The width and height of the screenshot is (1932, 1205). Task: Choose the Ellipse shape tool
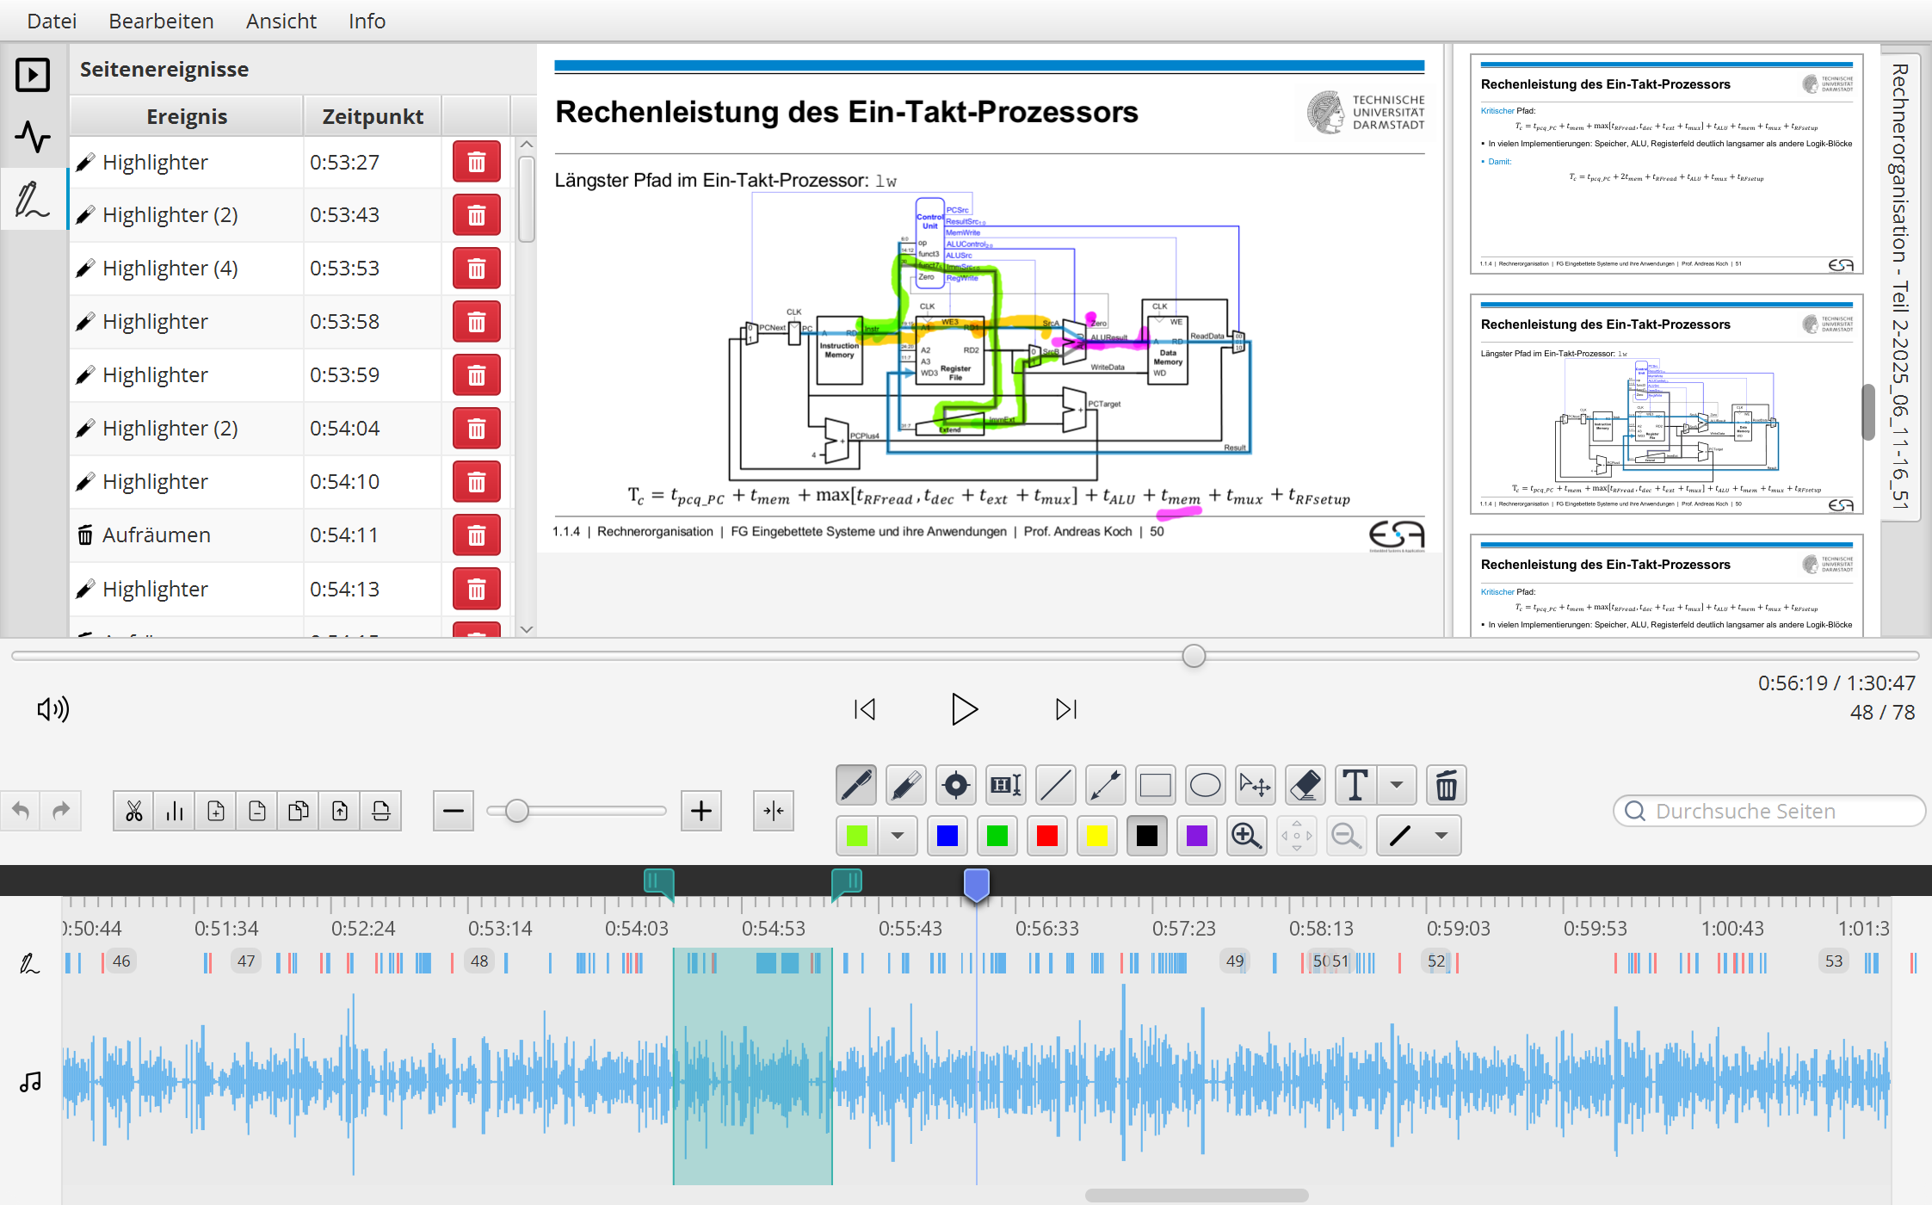(x=1205, y=785)
